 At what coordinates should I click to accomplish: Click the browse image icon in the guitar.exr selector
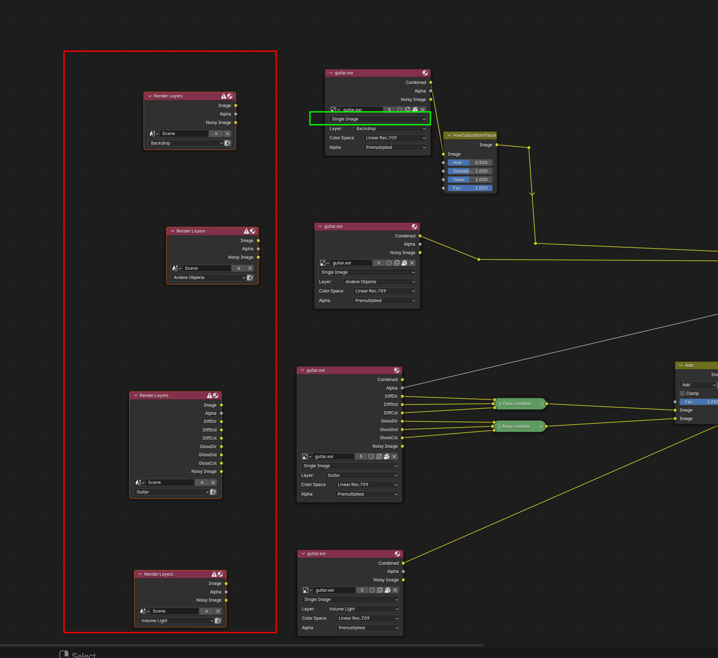pos(334,109)
